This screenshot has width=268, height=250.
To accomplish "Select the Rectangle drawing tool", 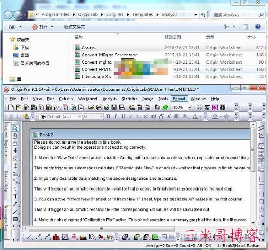I will [16, 219].
